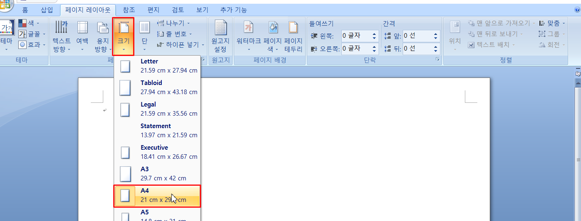Image resolution: width=581 pixels, height=221 pixels.
Task: Click the vertical scrollbar up arrow
Action: [x=577, y=83]
